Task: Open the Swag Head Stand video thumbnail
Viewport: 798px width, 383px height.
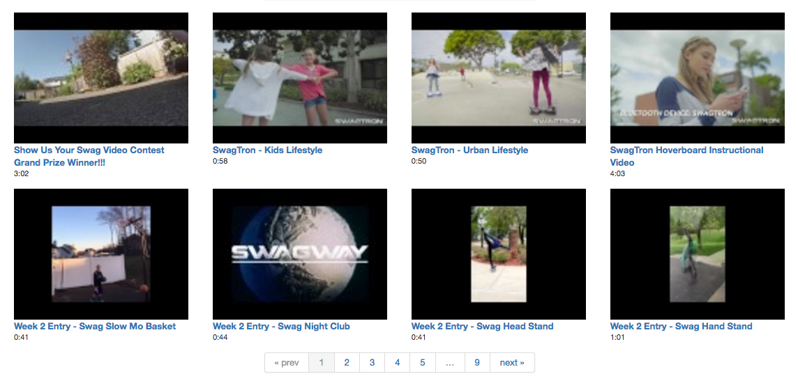Action: (498, 254)
